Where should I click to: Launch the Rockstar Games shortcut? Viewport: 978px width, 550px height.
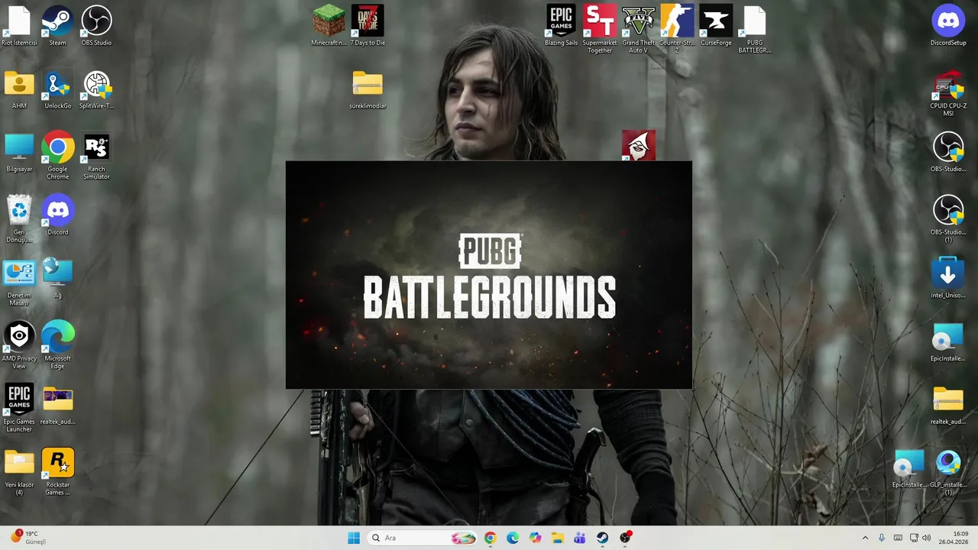point(57,472)
